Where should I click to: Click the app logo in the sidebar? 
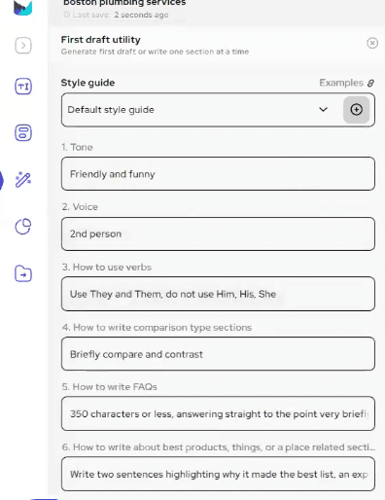tap(22, 8)
